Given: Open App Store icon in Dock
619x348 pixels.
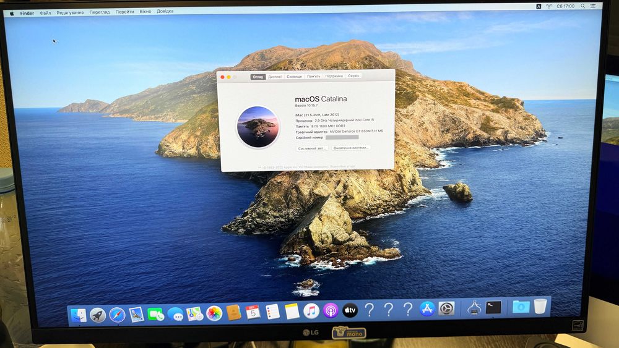Looking at the screenshot, I should [427, 309].
